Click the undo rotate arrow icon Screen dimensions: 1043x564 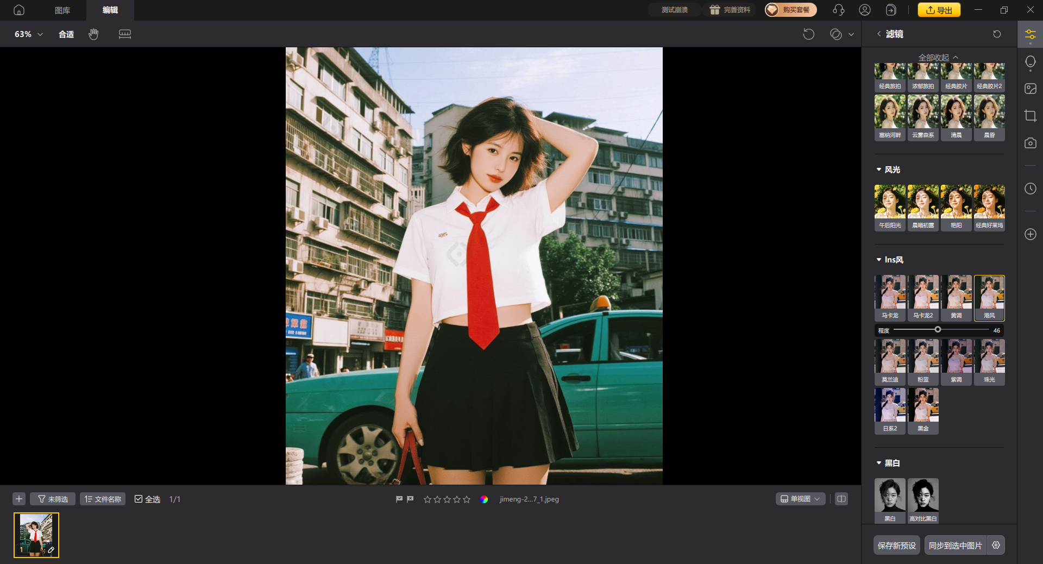click(808, 34)
